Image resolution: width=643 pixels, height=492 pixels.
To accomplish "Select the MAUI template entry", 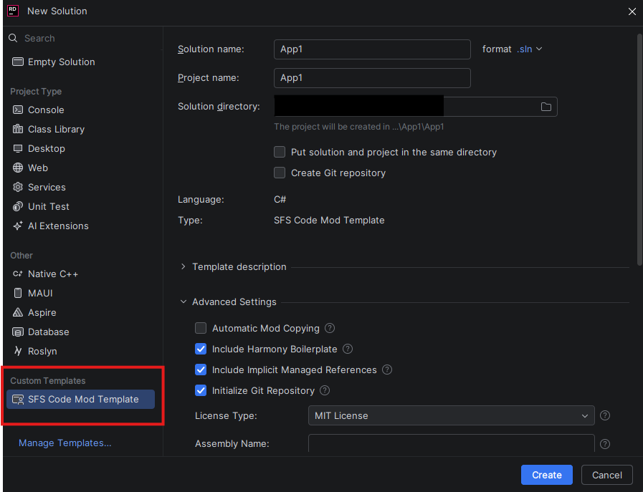I will coord(80,293).
